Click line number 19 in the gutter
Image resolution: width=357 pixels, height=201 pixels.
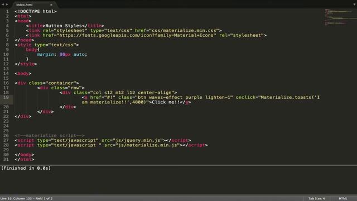point(6,97)
